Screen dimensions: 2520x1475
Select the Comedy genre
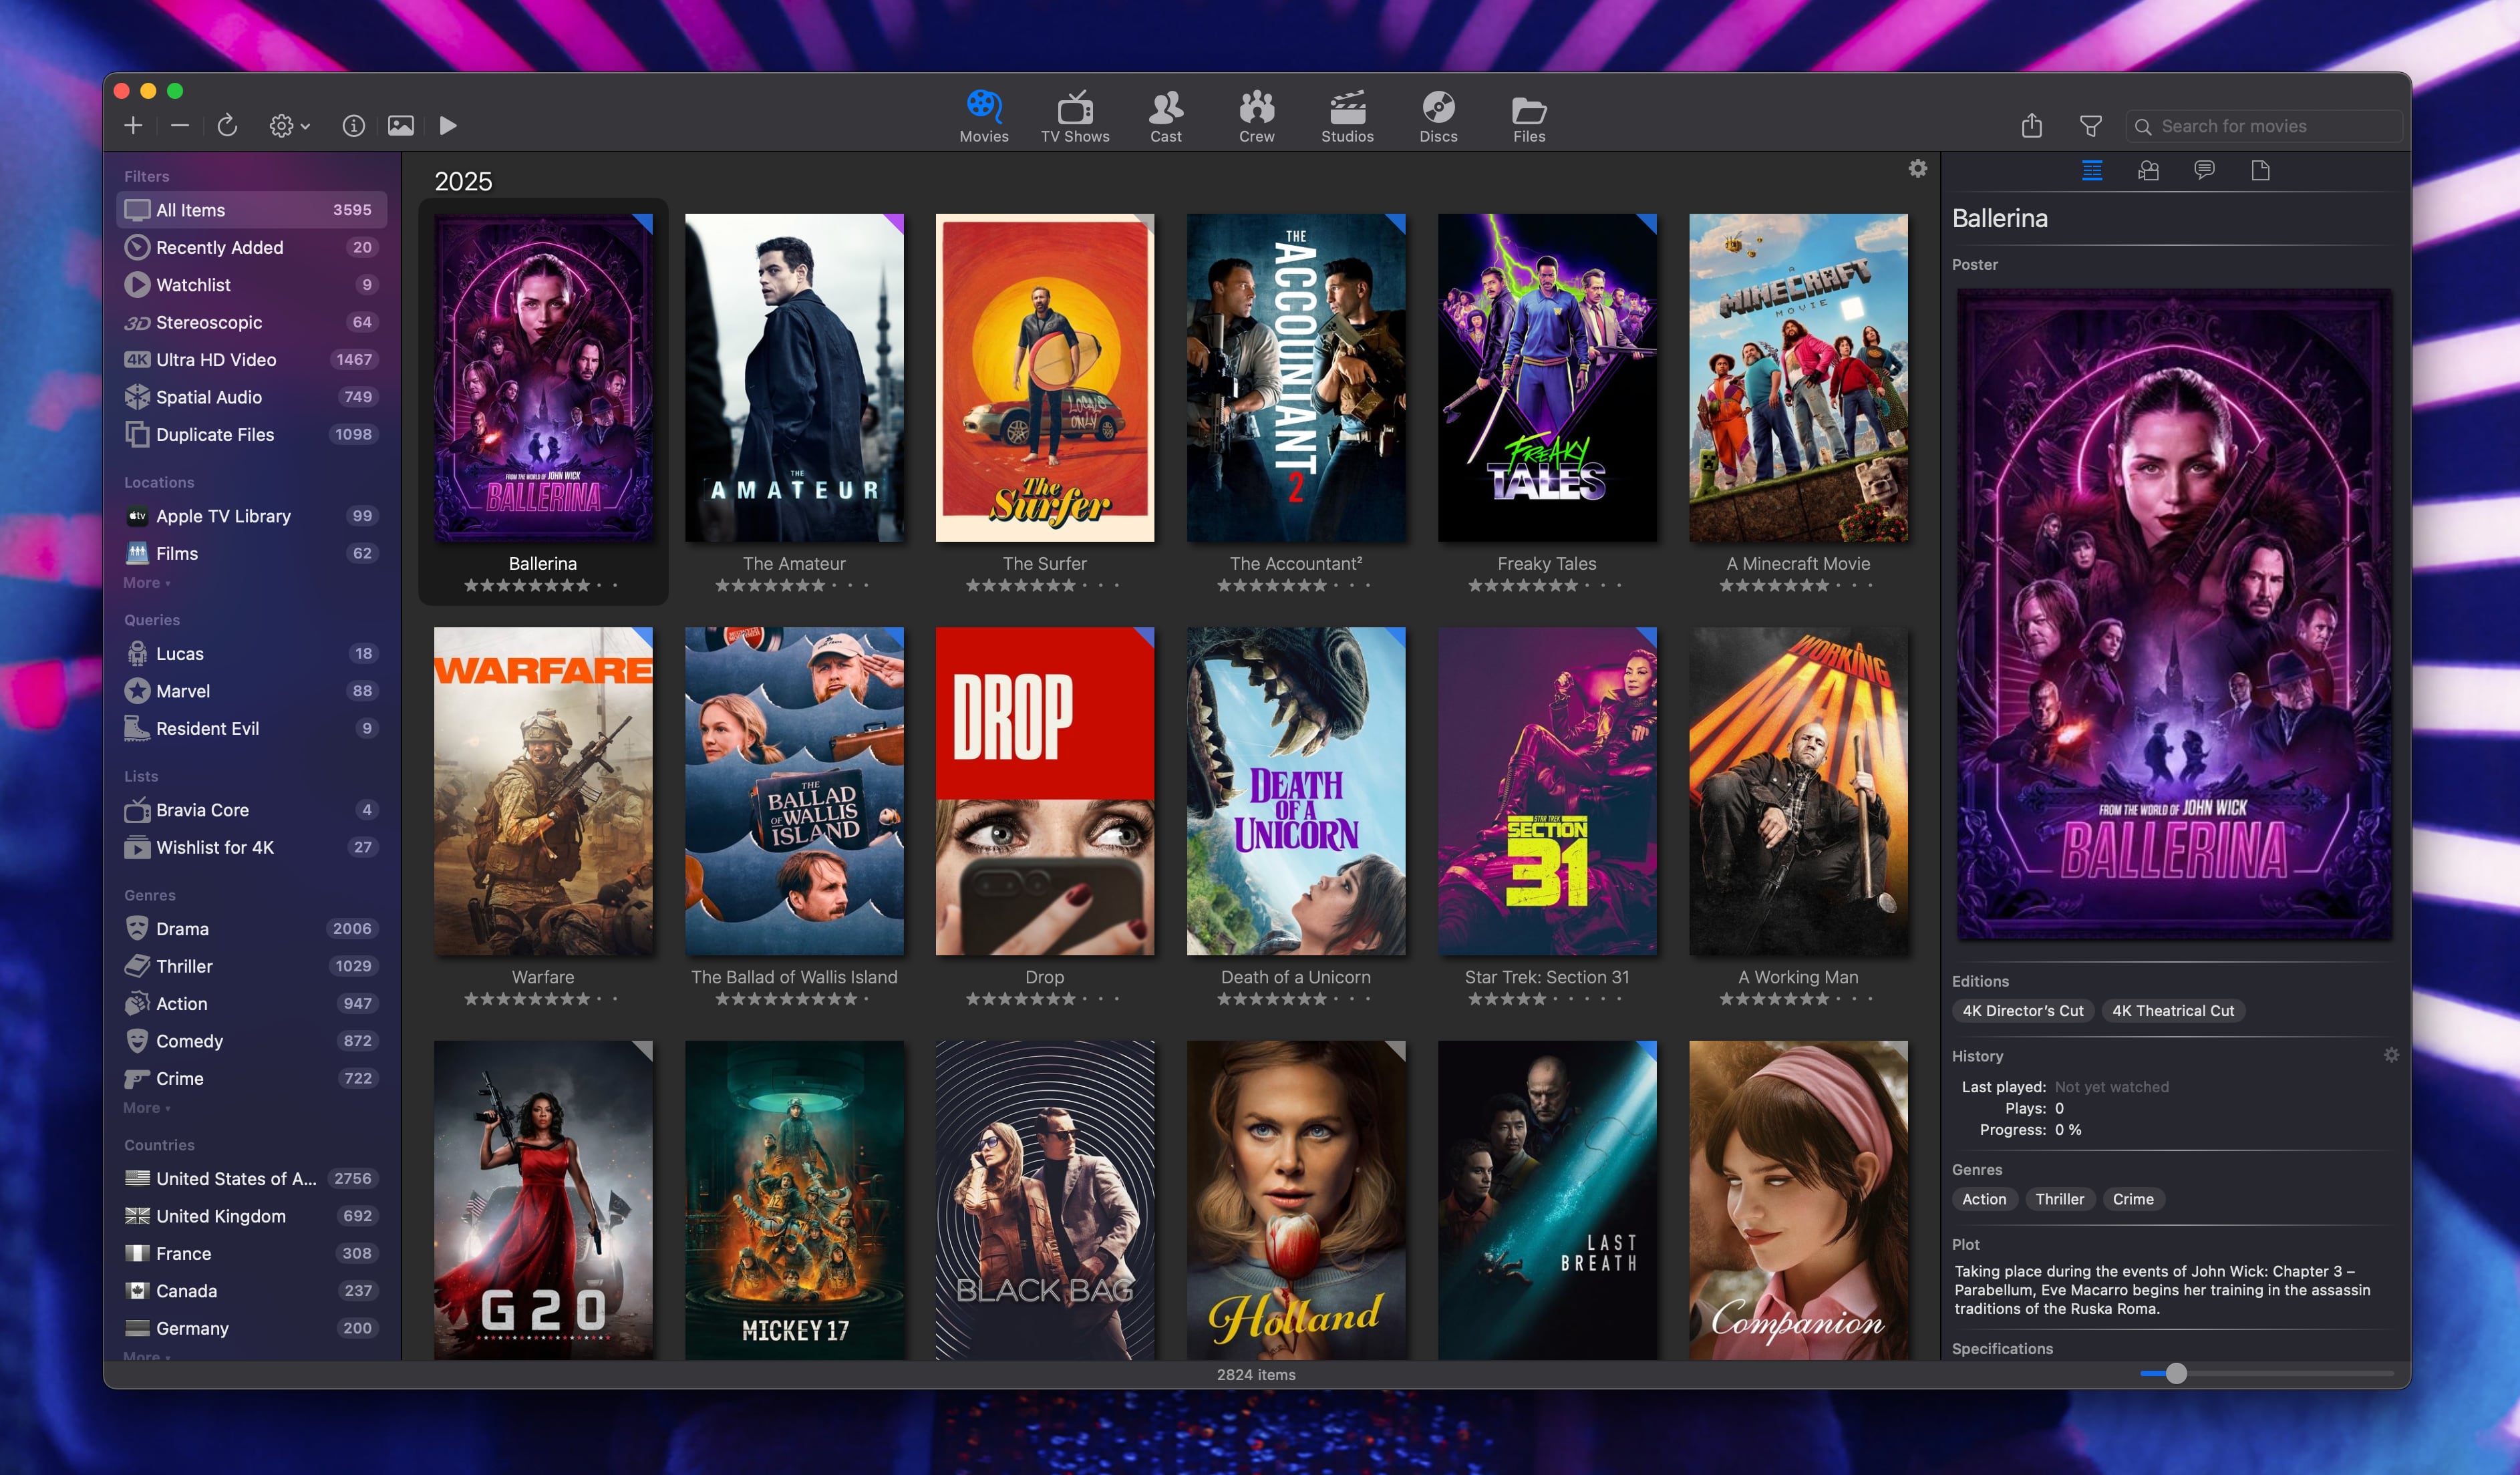point(251,1041)
